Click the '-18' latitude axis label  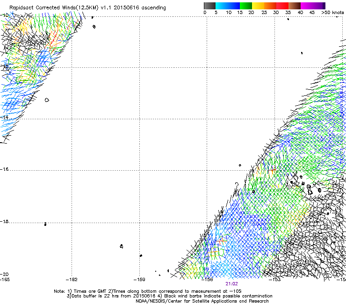pyautogui.click(x=4, y=221)
